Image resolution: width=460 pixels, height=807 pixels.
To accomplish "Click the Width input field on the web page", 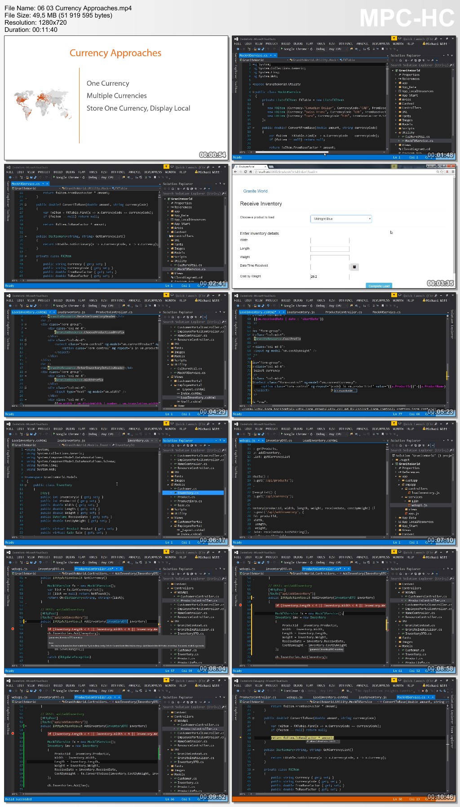I will [x=330, y=240].
